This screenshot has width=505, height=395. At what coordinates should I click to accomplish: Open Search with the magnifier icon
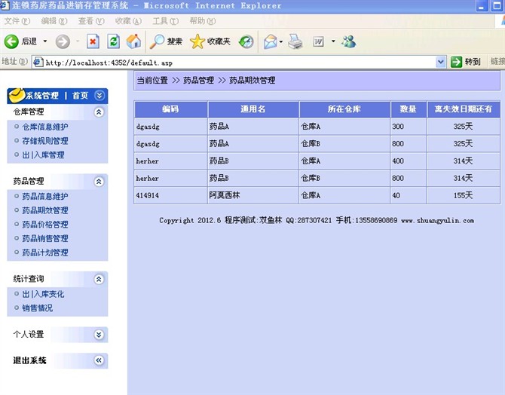pos(158,41)
